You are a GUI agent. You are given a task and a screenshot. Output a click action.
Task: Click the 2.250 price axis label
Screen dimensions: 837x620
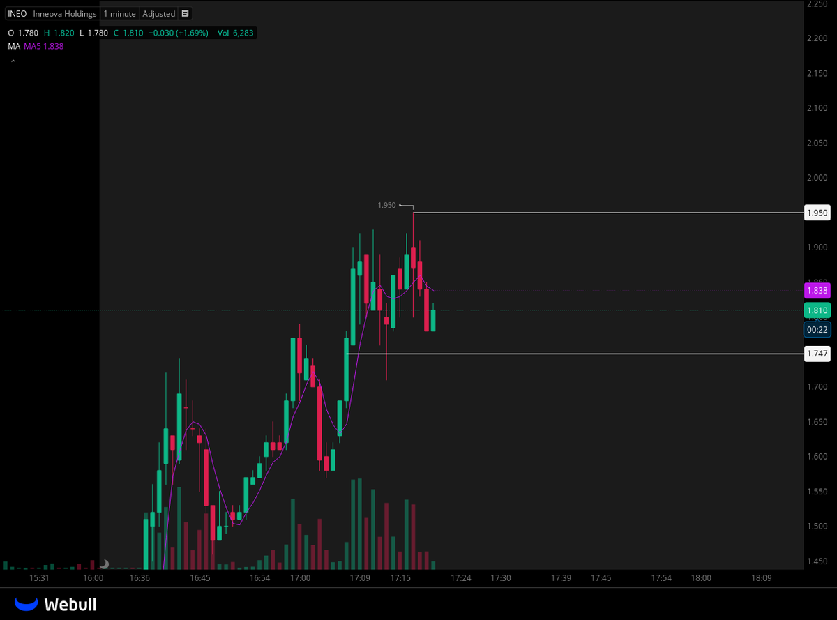tap(817, 4)
